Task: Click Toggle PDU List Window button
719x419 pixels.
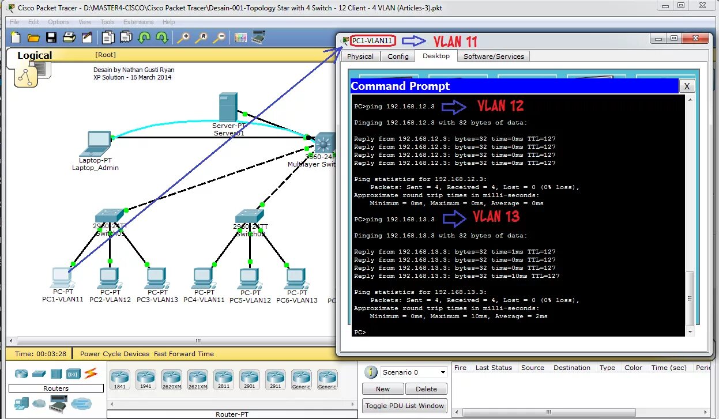Action: click(x=405, y=406)
